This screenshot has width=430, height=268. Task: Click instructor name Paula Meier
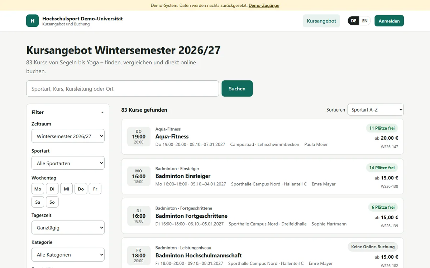[316, 145]
